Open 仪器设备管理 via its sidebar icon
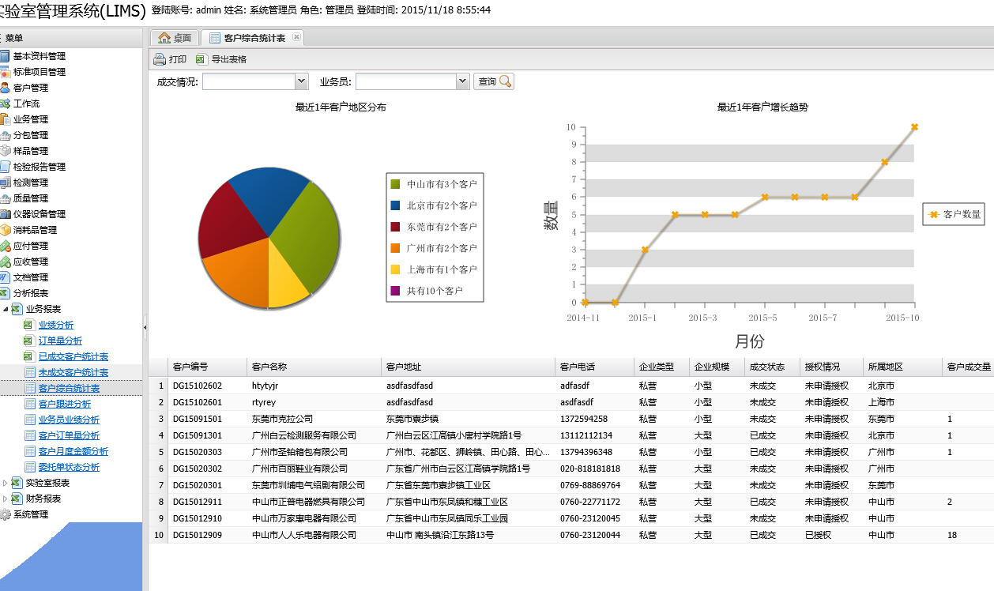The width and height of the screenshot is (994, 591). pos(5,214)
